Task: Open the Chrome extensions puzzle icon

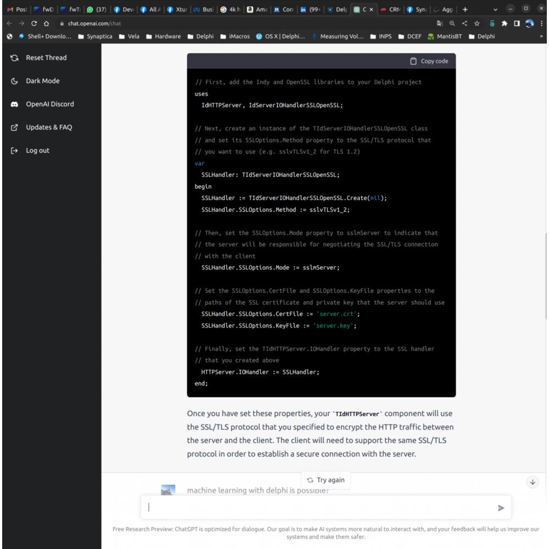Action: pyautogui.click(x=504, y=24)
